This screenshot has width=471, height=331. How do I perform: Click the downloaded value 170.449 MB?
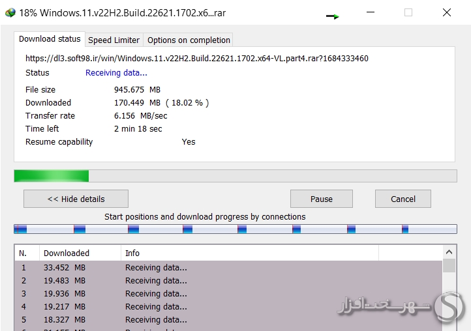point(137,103)
